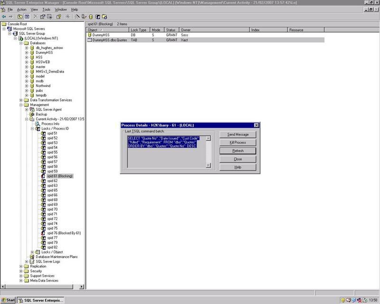Click the Register Server toolbar icon
Screen dimensions: 380x304
pyautogui.click(x=84, y=17)
